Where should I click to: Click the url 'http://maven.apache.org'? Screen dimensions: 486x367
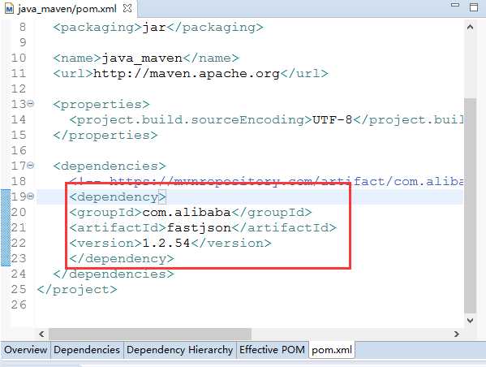click(x=187, y=74)
